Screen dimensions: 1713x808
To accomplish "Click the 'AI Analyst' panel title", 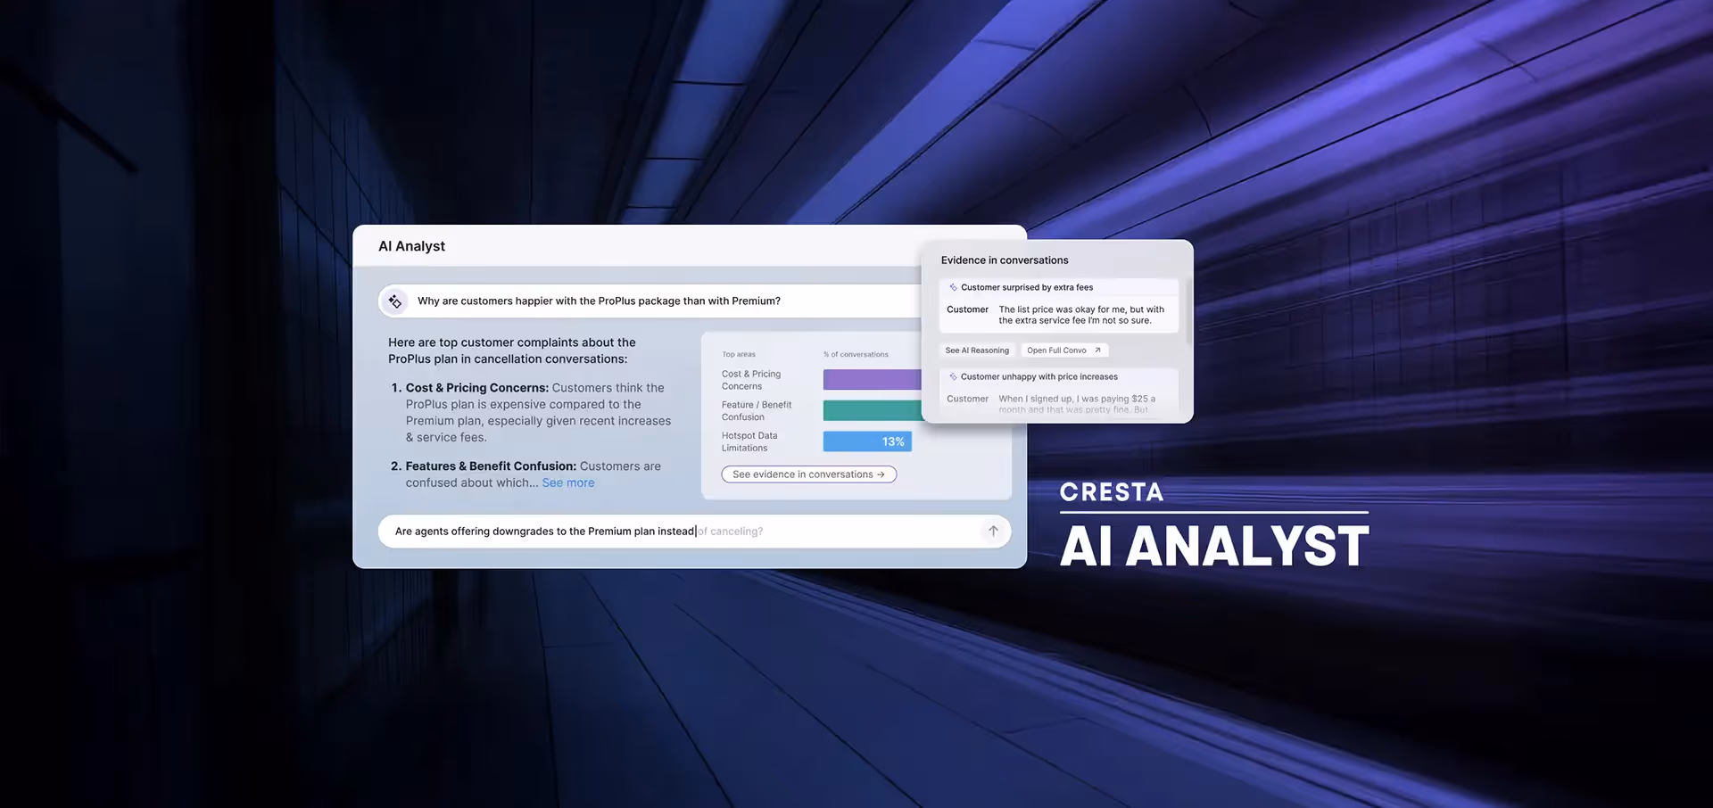I will (x=411, y=246).
